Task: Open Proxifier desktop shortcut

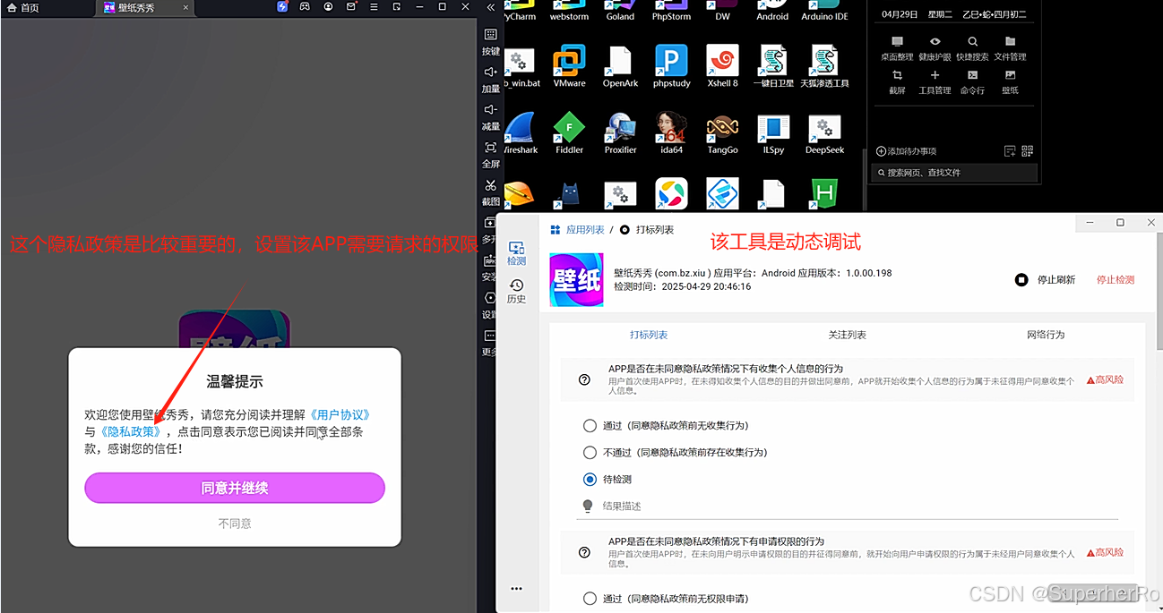Action: click(x=620, y=133)
